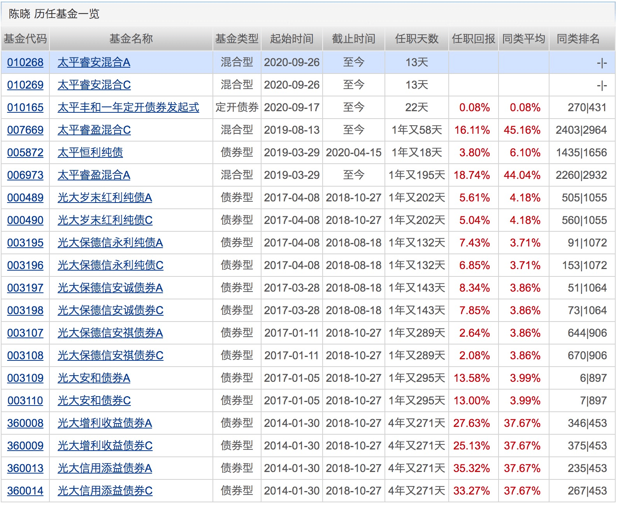Open fund 光大安和债券C link
Image resolution: width=618 pixels, height=507 pixels.
pyautogui.click(x=94, y=400)
